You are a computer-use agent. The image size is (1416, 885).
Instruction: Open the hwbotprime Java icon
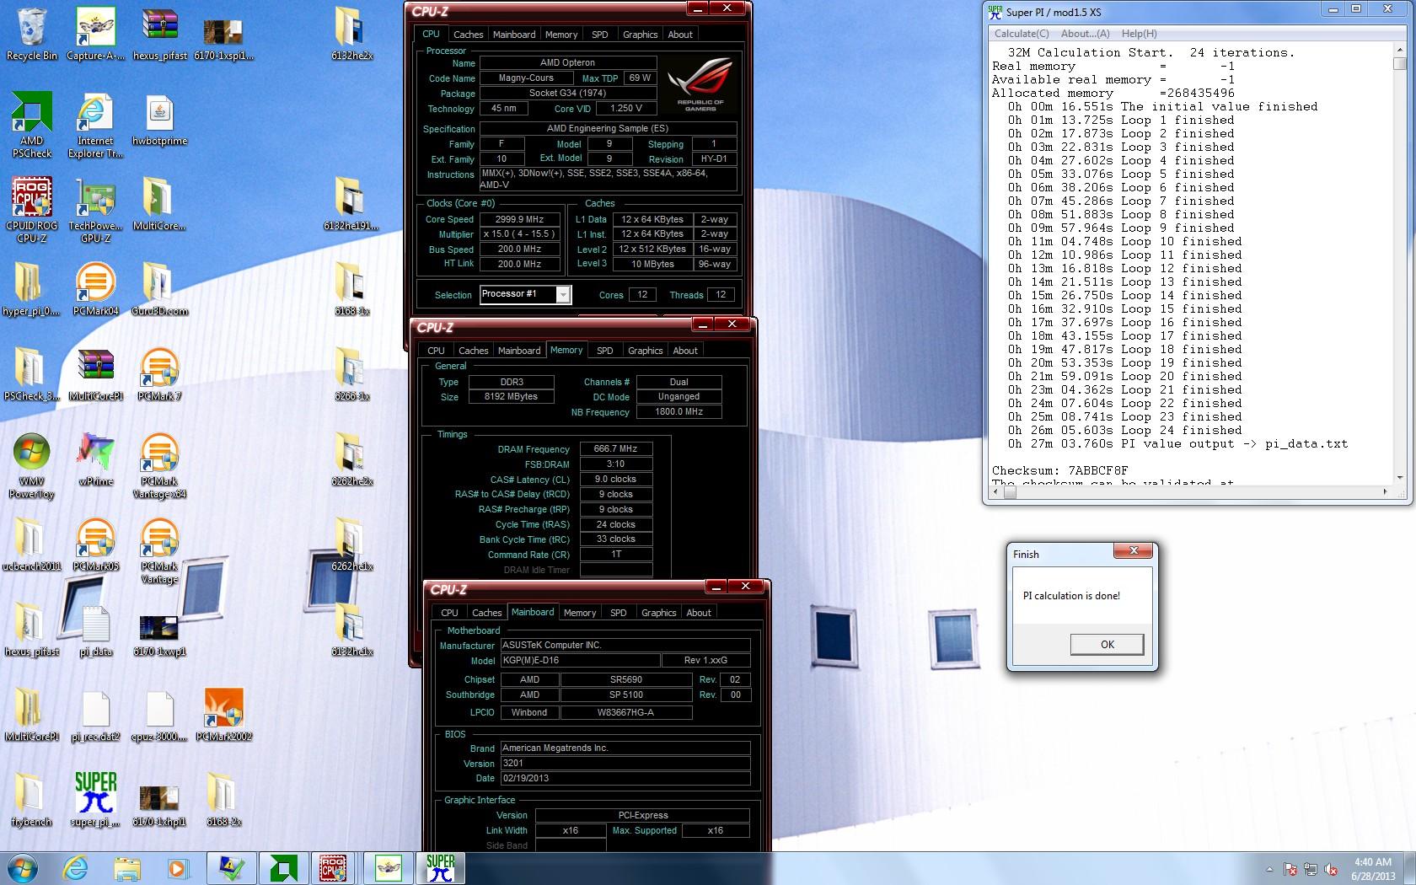[159, 119]
